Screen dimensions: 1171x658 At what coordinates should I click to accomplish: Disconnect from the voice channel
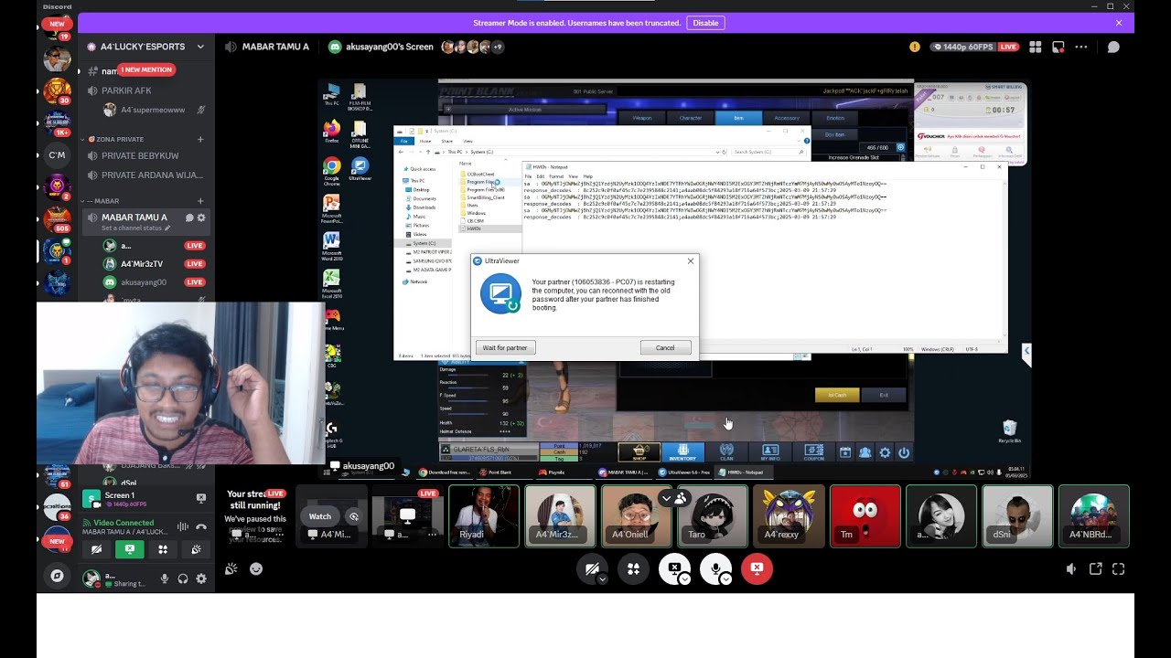(200, 526)
